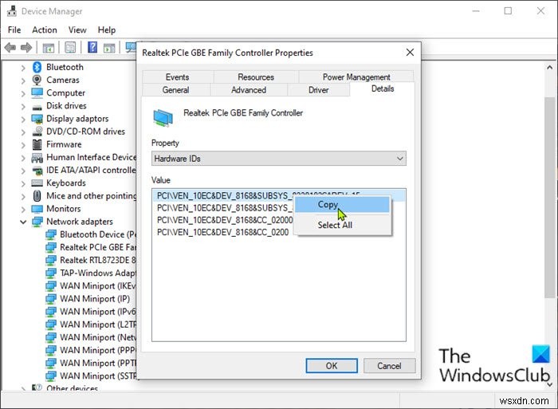The image size is (558, 409).
Task: Click the Back arrow toolbar icon
Action: pyautogui.click(x=10, y=47)
